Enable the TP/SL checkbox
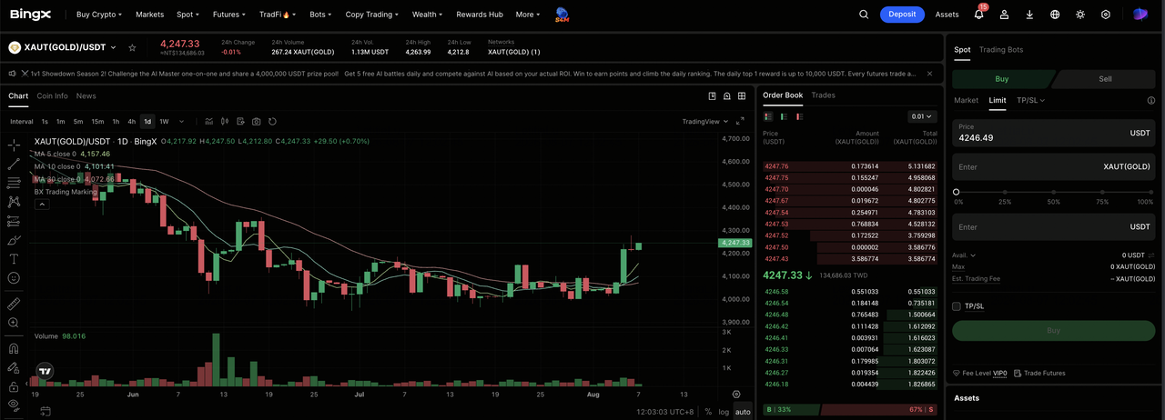This screenshot has height=420, width=1165. click(x=957, y=306)
